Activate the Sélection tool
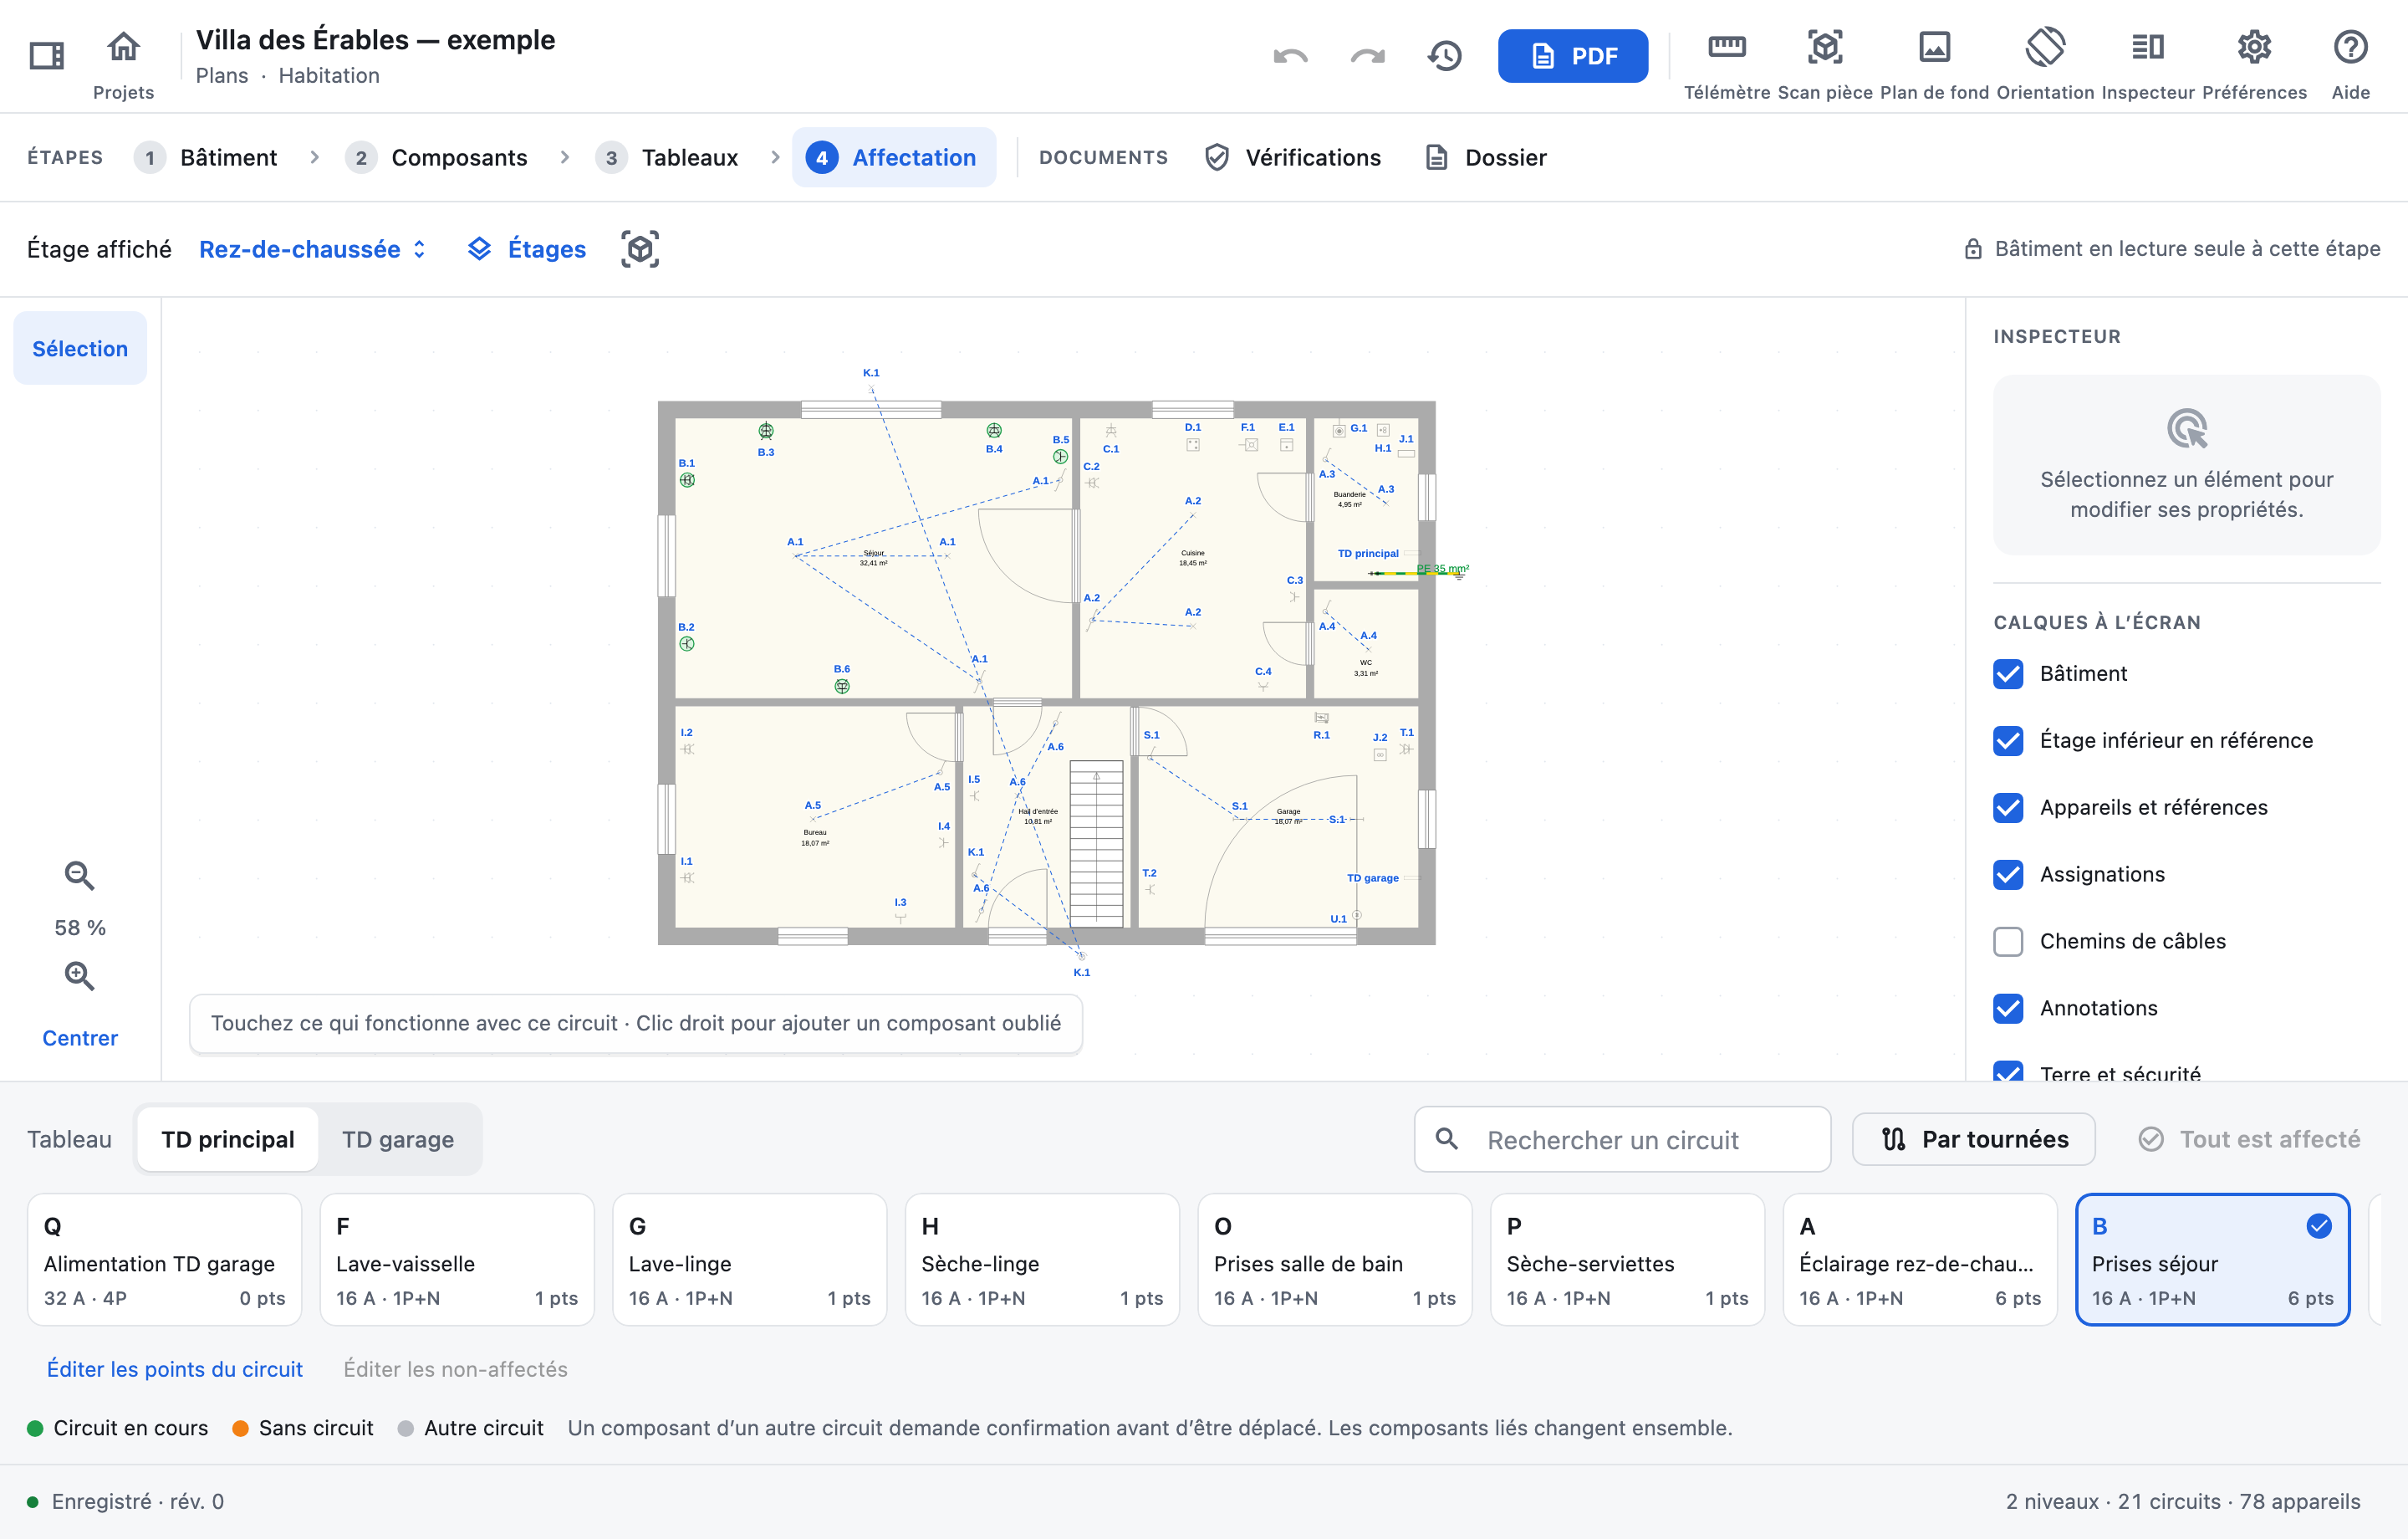 [x=80, y=348]
